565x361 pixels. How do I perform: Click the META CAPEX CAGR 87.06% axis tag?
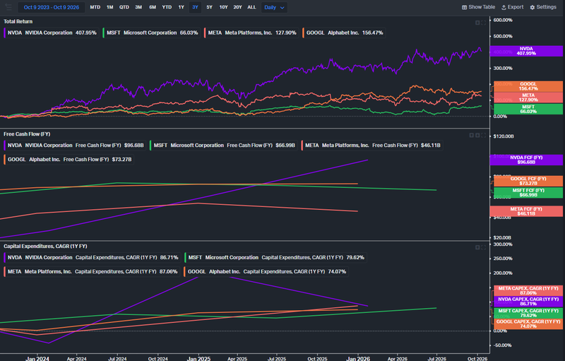(x=528, y=290)
